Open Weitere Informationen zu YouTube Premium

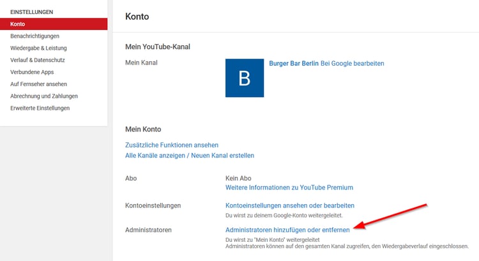[289, 188]
